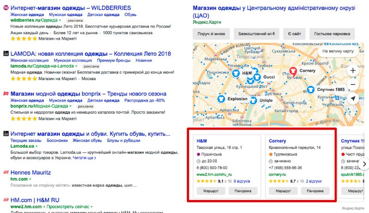Click the Wildberries favicon icon
Viewport: 369px width, 213px height.
6,8
